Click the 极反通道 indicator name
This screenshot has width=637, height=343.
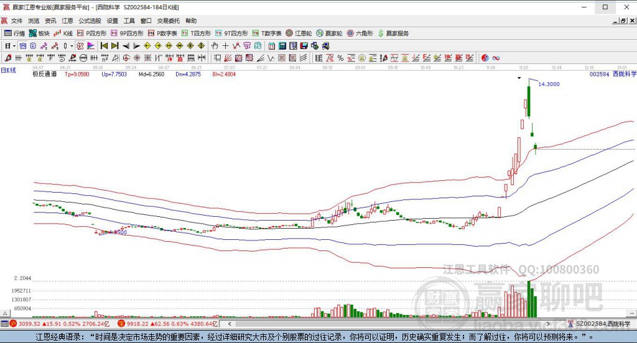[x=45, y=75]
